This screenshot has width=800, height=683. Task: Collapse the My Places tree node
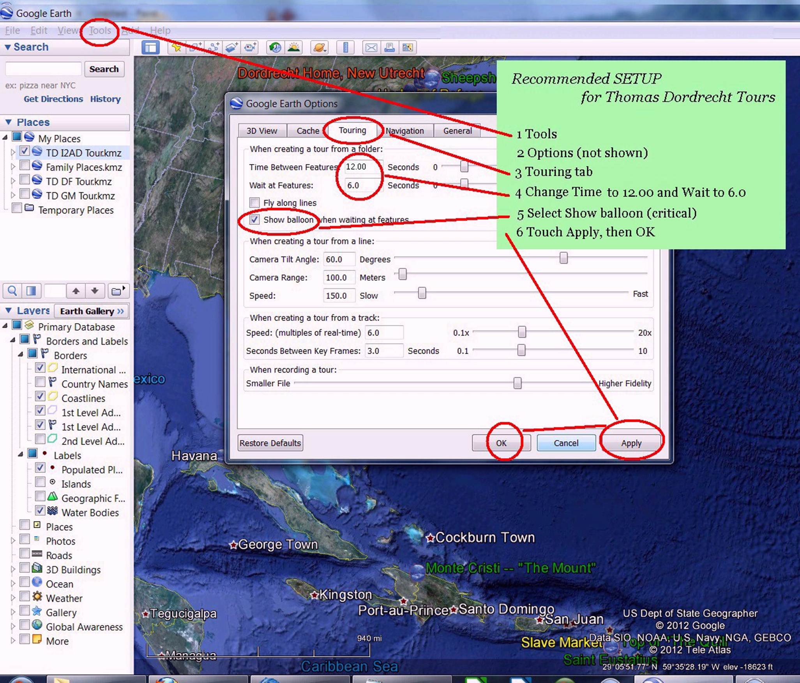pyautogui.click(x=5, y=138)
